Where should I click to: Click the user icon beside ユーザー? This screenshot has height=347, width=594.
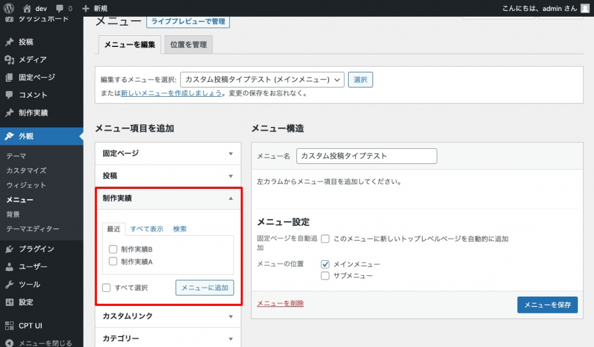tap(9, 267)
